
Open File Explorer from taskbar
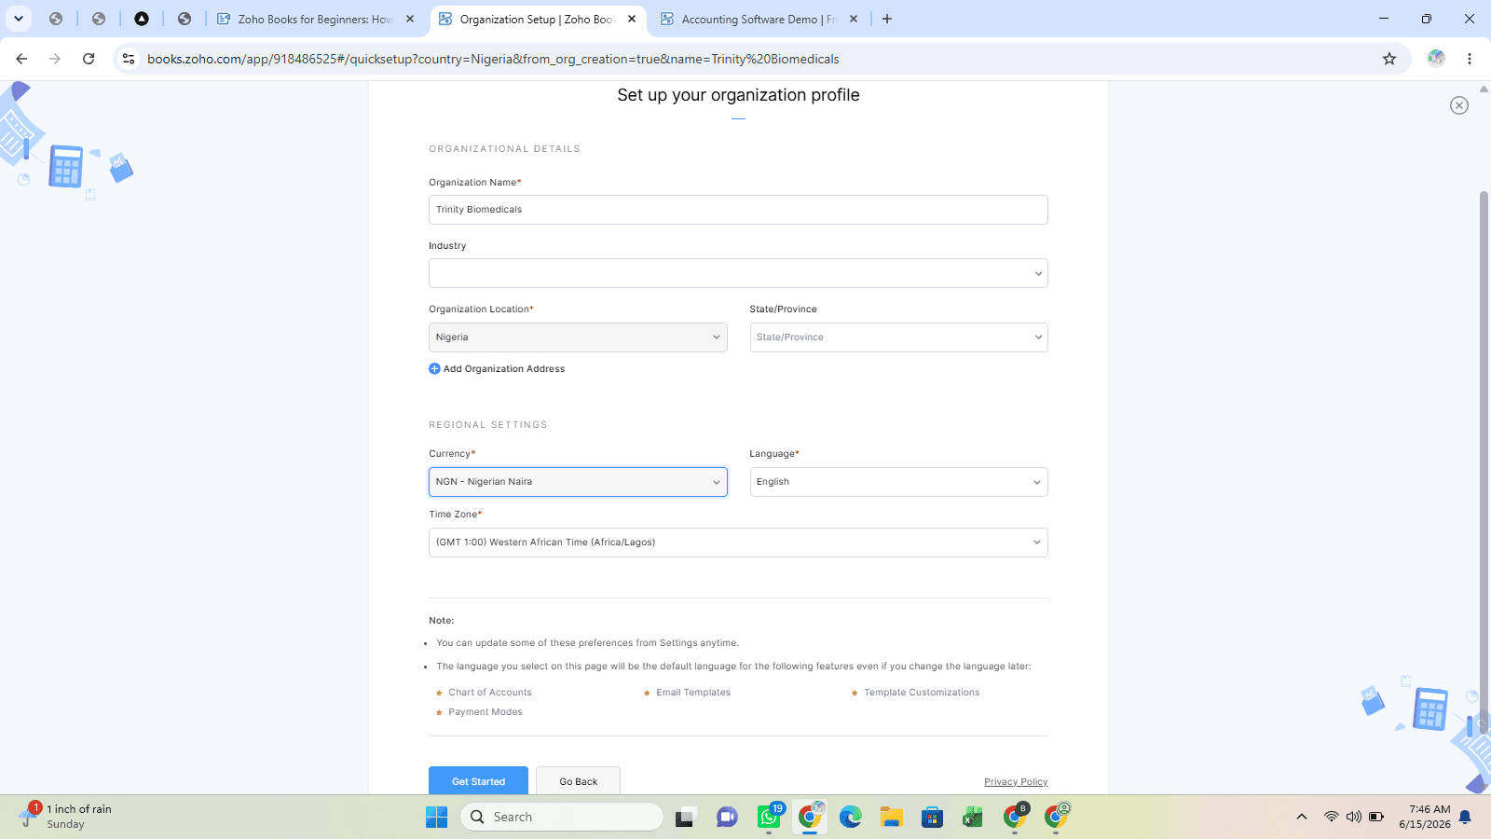point(892,818)
